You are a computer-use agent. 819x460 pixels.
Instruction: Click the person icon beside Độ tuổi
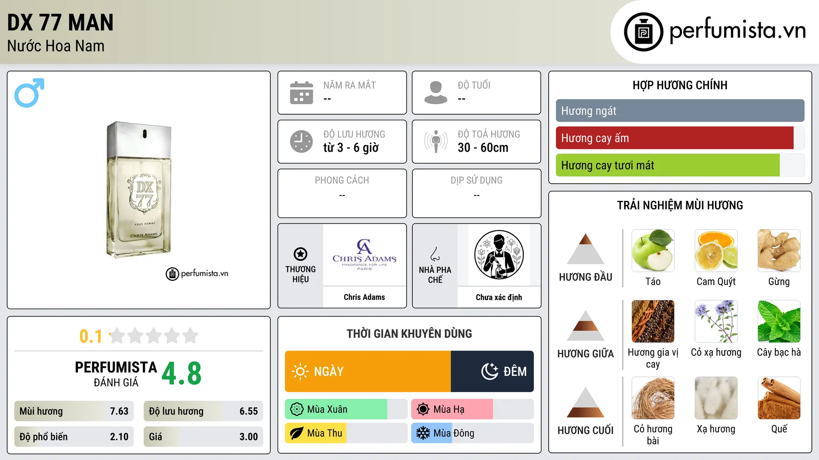pyautogui.click(x=436, y=93)
